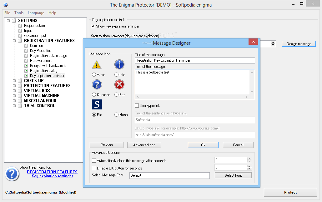The width and height of the screenshot is (322, 202).
Task: Click the checked Registration dialog icon
Action: pos(26,71)
